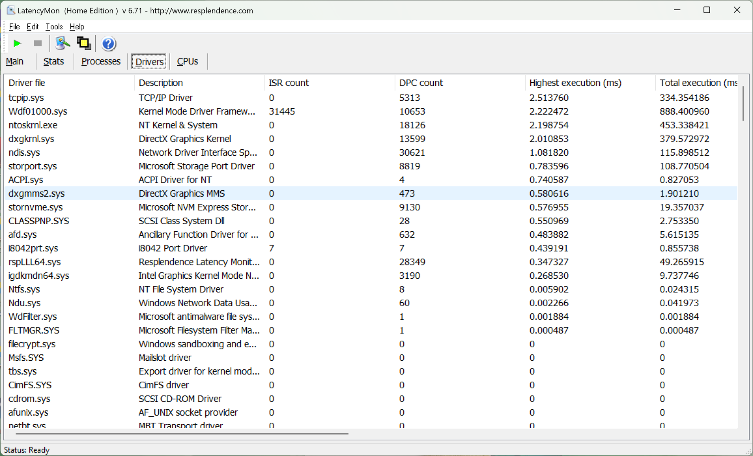Select the Wdf01000.sys driver row

point(38,111)
